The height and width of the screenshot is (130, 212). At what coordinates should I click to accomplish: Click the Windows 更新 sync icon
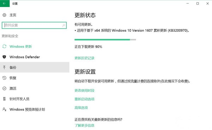click(x=4, y=46)
